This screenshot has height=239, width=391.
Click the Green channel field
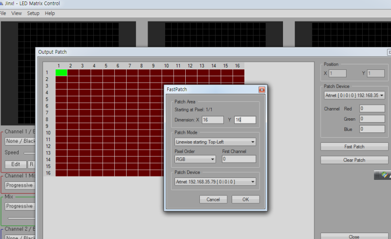(x=372, y=119)
